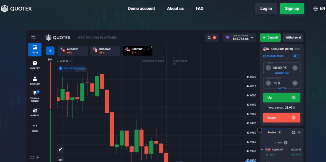Image resolution: width=326 pixels, height=162 pixels.
Task: Click the Switch Time link
Action: click(281, 73)
